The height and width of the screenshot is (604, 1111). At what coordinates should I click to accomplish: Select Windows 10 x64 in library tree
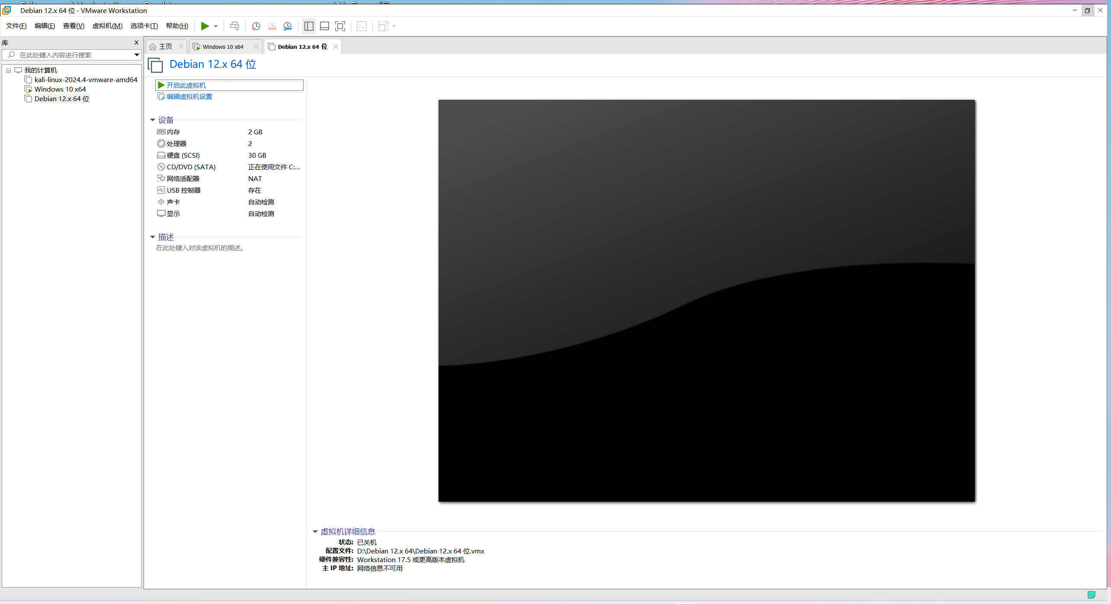[x=60, y=89]
